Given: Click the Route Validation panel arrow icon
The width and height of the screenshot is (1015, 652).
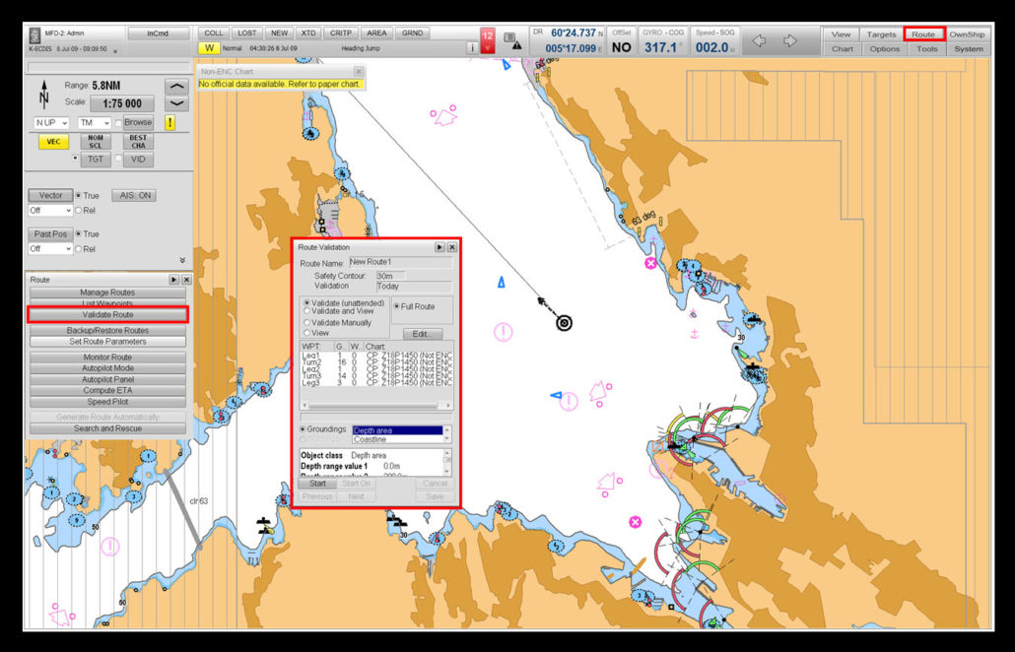Looking at the screenshot, I should click(440, 247).
